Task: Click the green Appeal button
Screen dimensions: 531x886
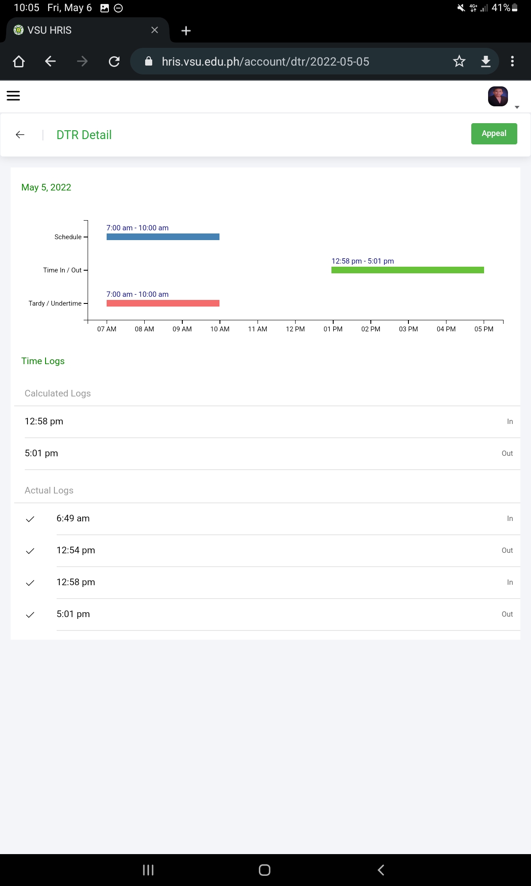Action: pyautogui.click(x=494, y=134)
